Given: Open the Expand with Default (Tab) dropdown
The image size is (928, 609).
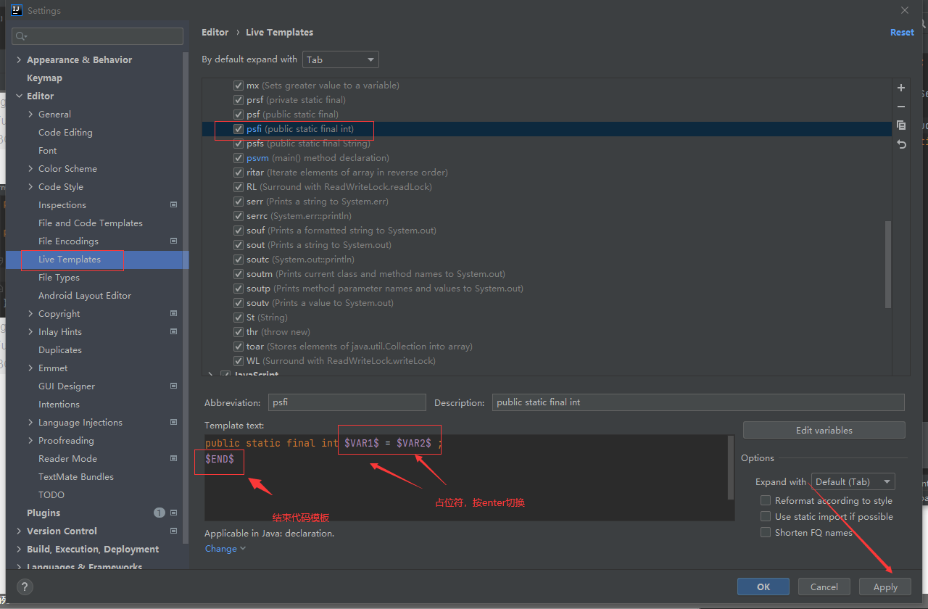Looking at the screenshot, I should [853, 481].
